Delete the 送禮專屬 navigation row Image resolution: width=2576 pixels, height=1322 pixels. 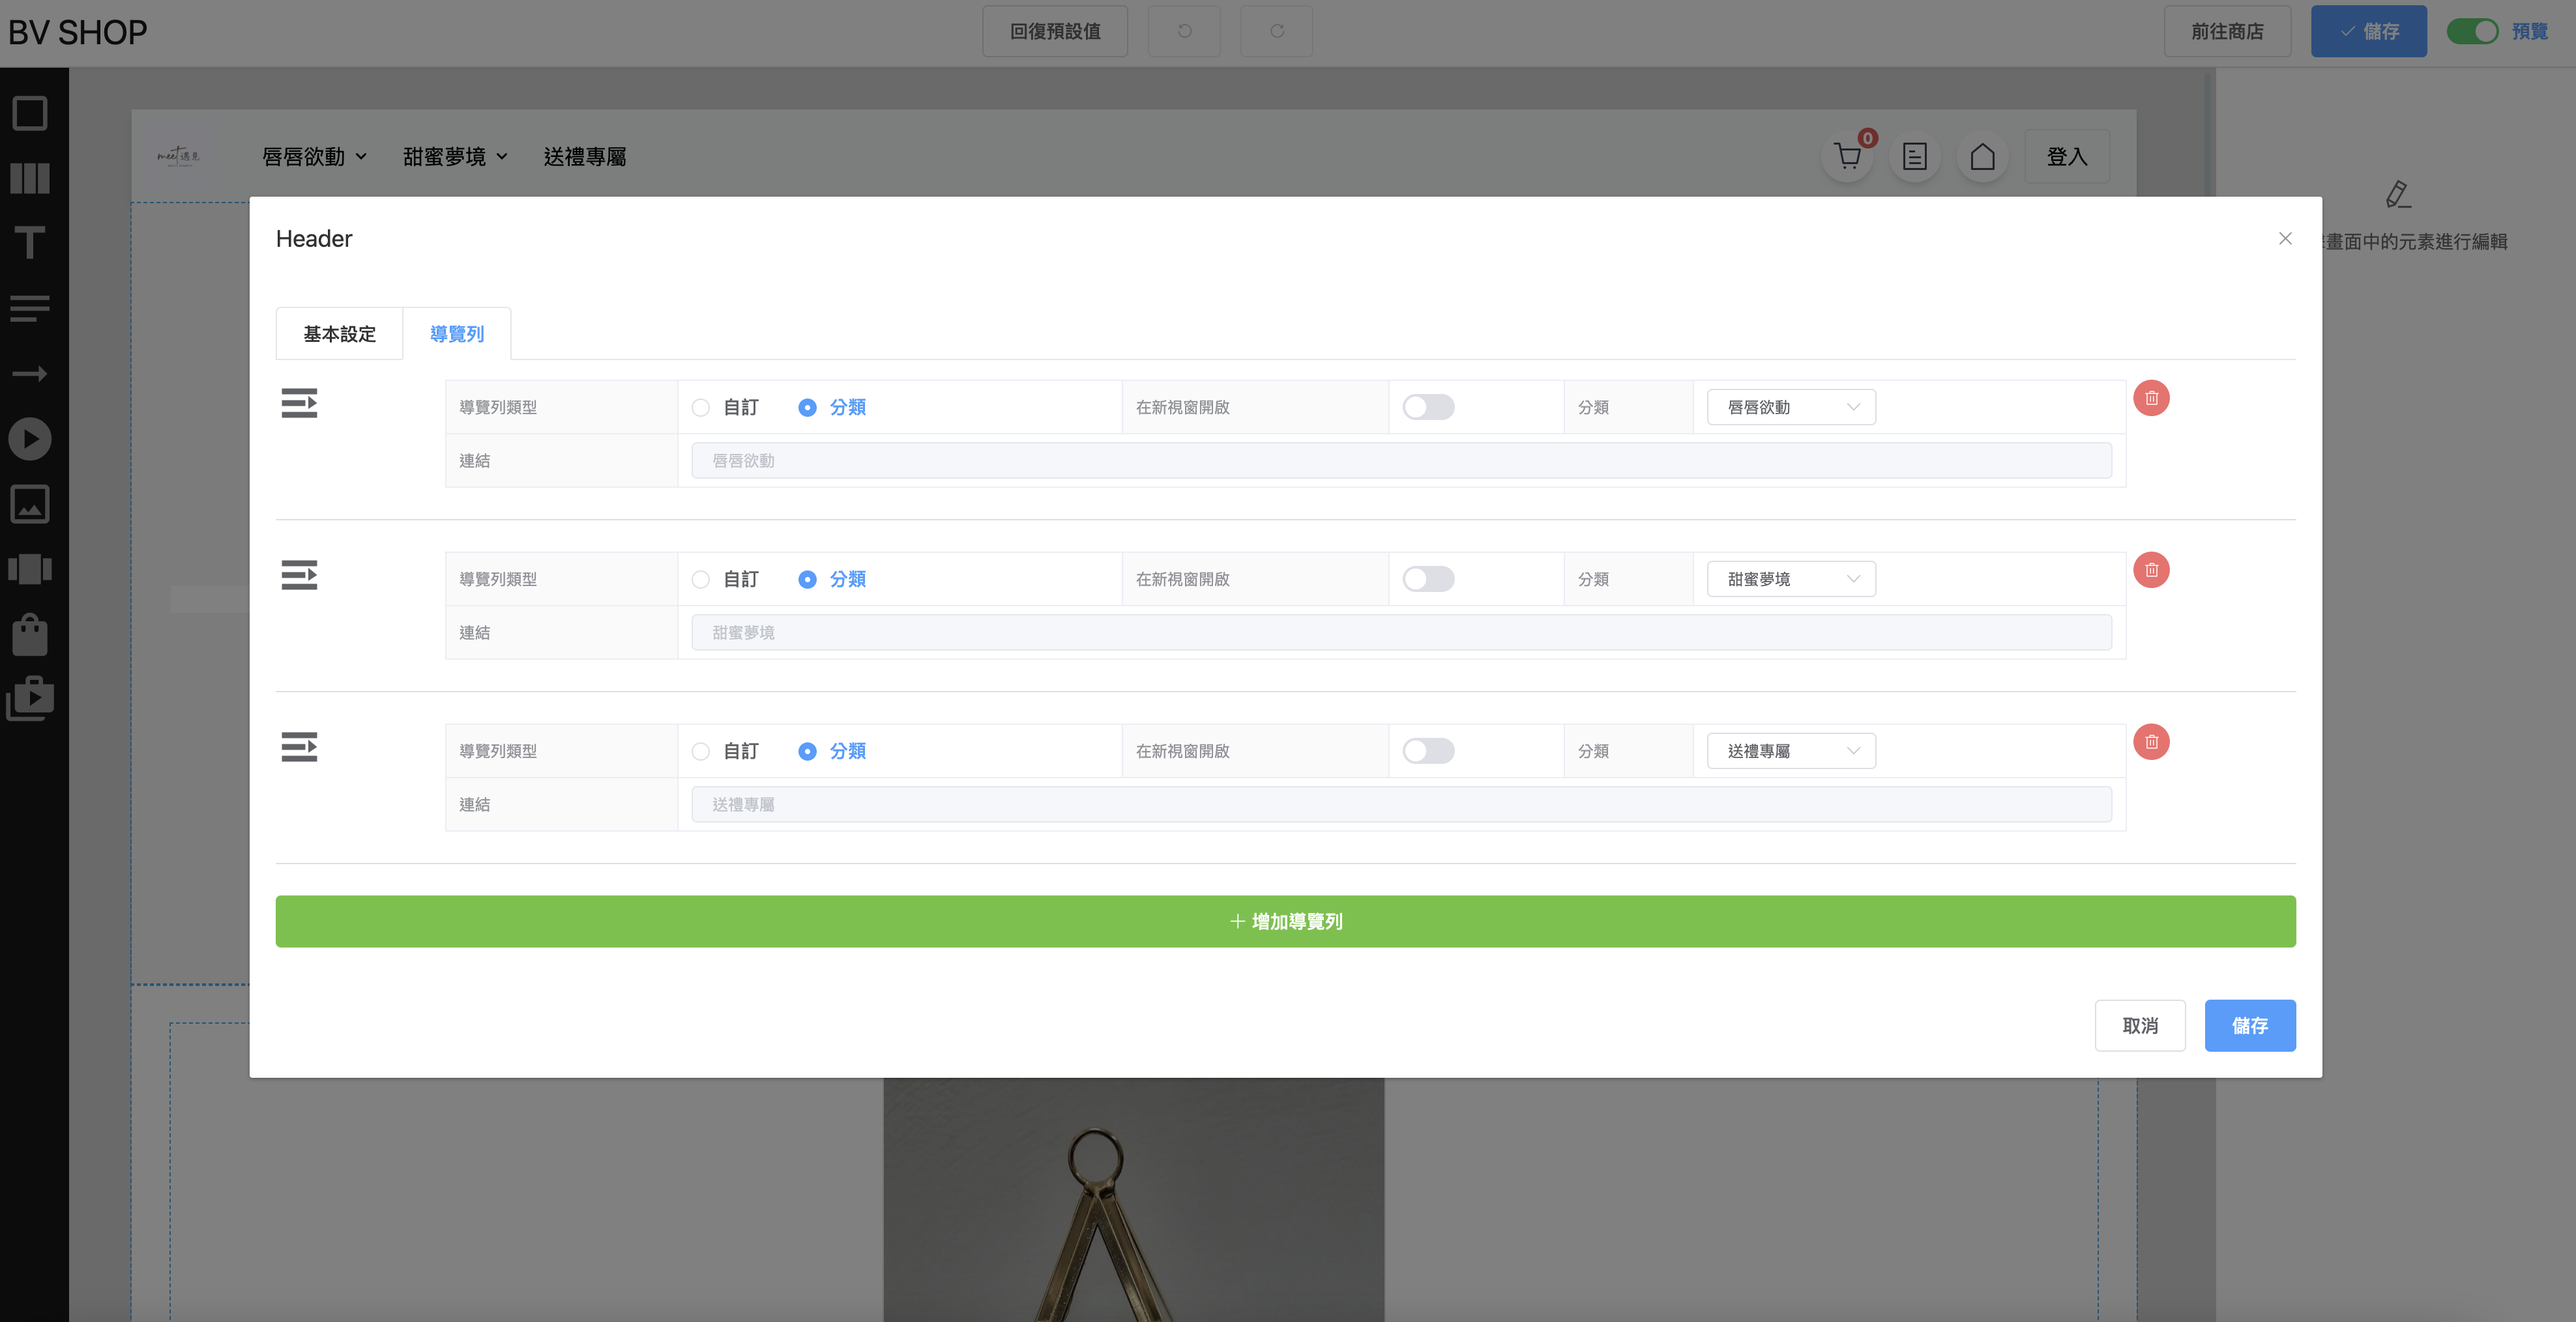[x=2151, y=742]
